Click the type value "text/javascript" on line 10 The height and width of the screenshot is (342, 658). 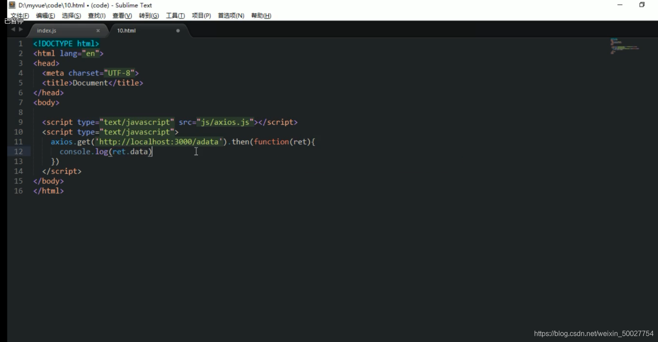click(137, 132)
